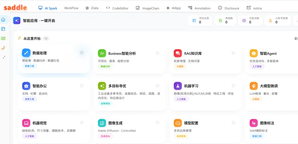Toggle favorite star on 数据处理 card
Screen dimensions: 298x144
(82, 53)
